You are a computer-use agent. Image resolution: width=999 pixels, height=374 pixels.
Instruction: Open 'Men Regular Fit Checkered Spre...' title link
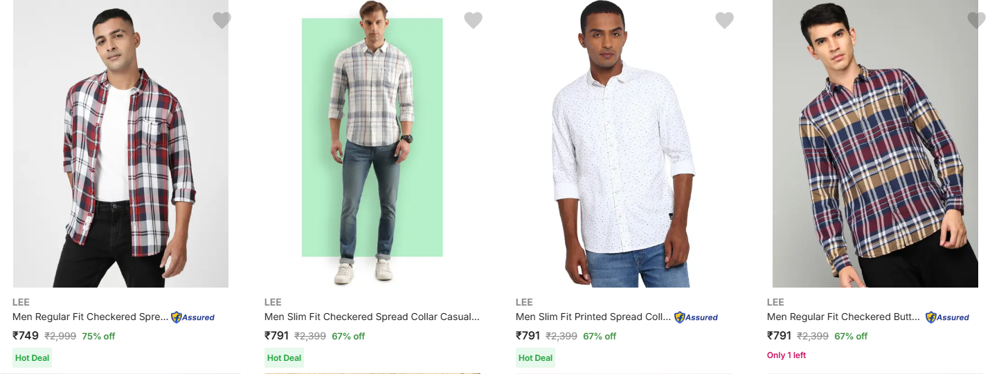(x=90, y=317)
